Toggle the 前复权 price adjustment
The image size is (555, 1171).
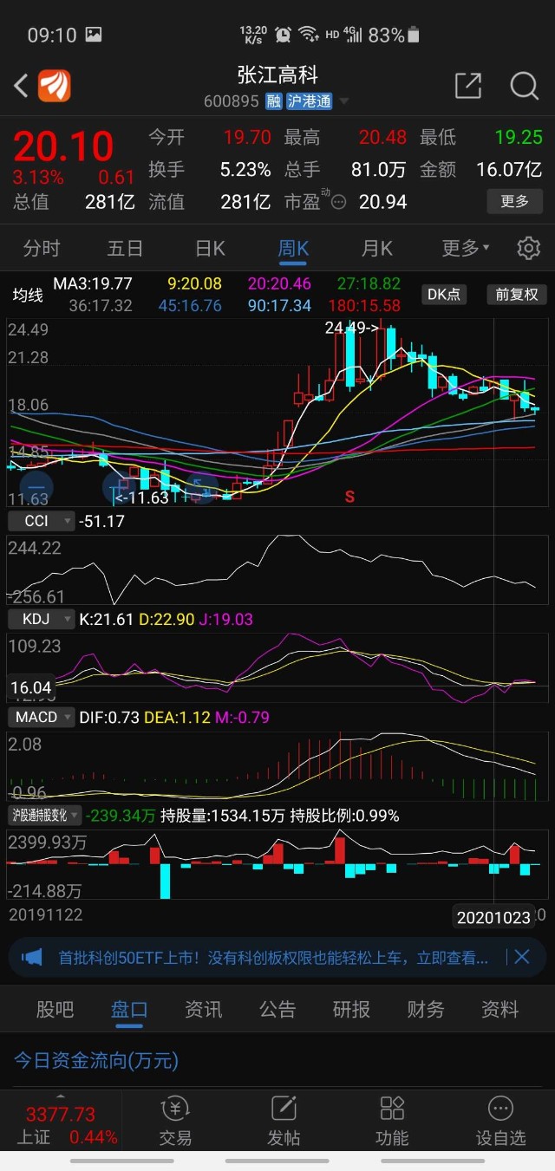[516, 295]
